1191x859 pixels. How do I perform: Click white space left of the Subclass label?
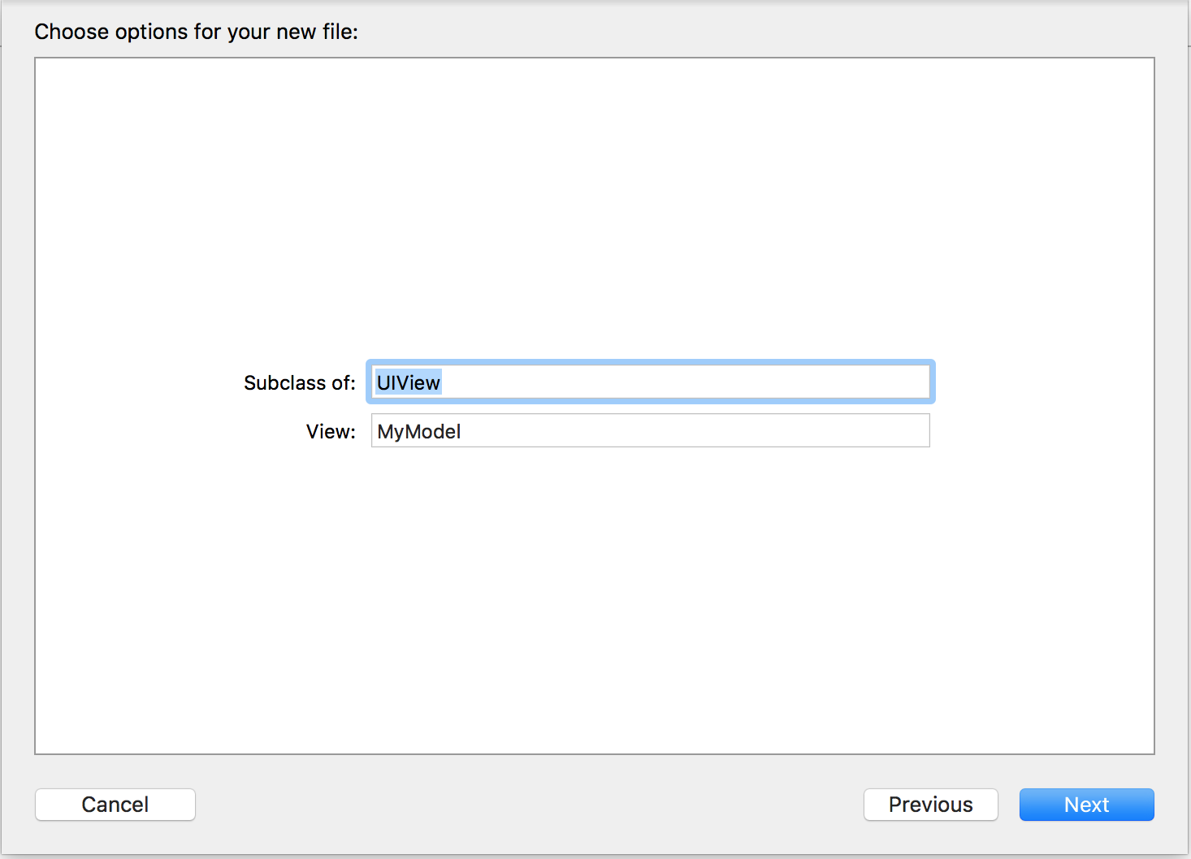pos(138,382)
